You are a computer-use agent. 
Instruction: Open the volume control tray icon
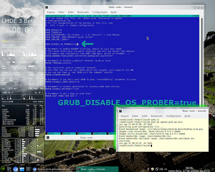pos(161,169)
